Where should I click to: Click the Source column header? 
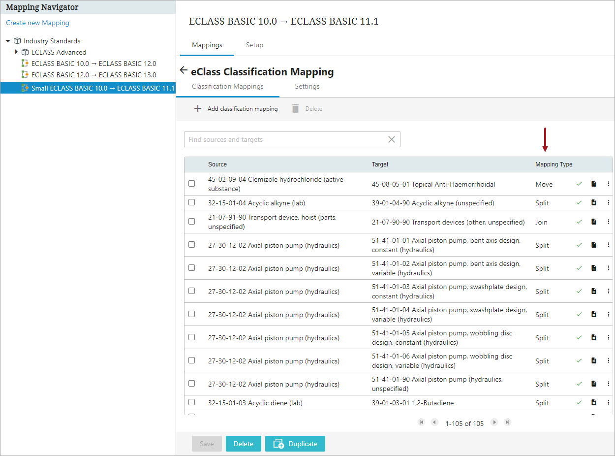tap(217, 164)
